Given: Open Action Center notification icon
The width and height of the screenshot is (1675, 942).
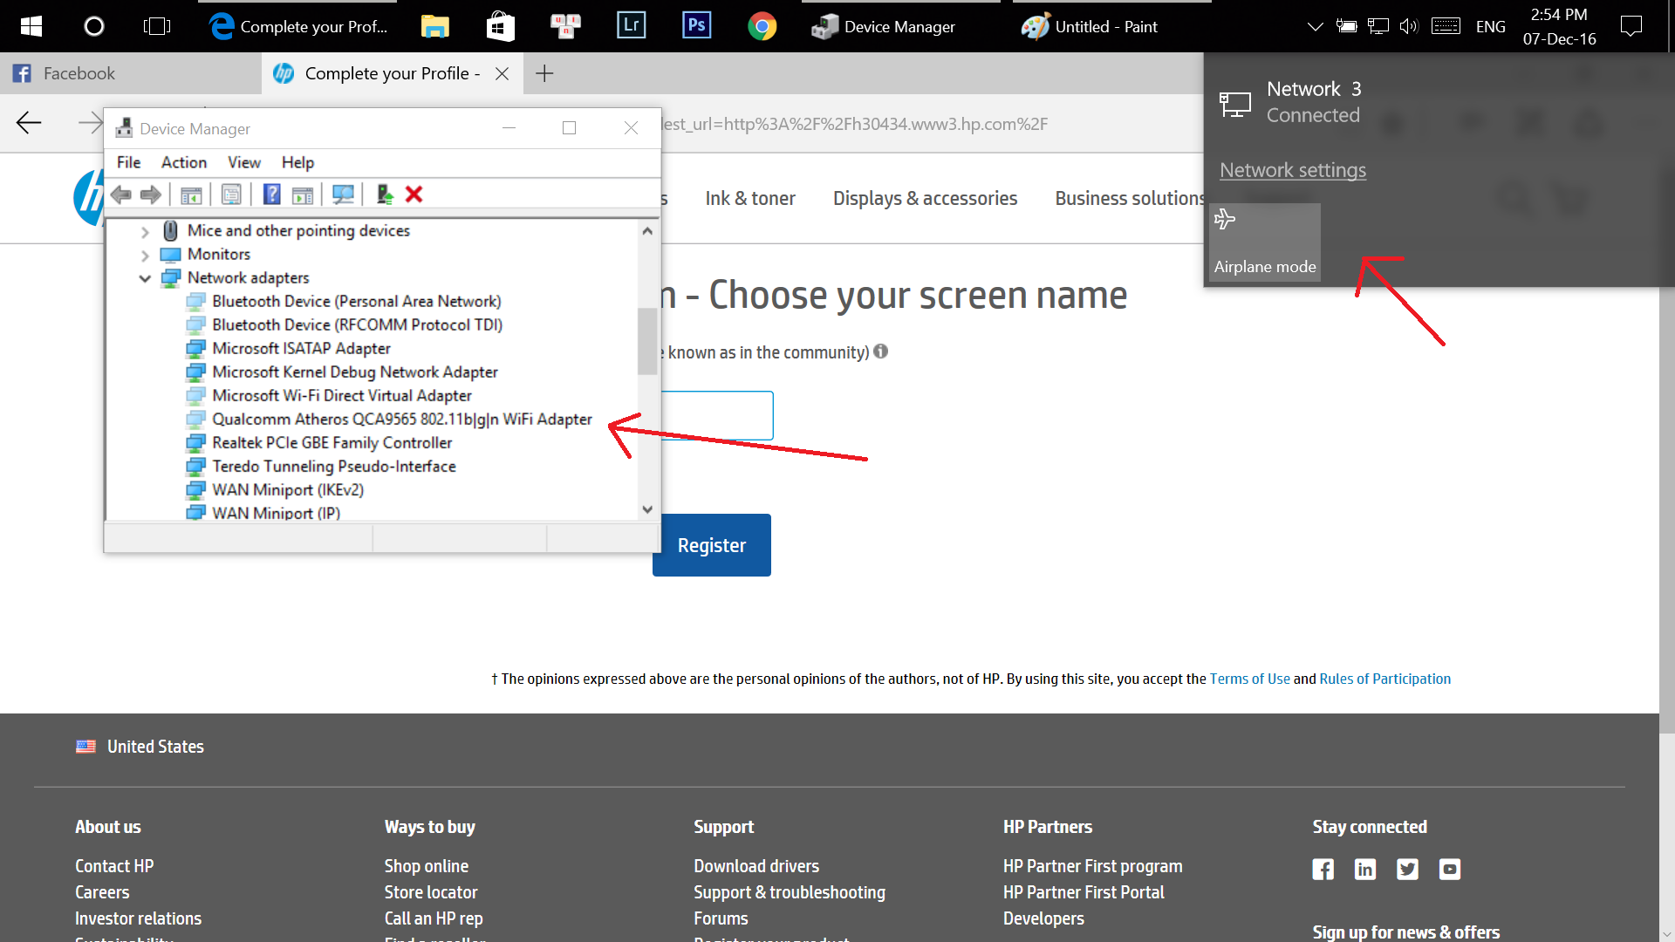Looking at the screenshot, I should (x=1631, y=26).
